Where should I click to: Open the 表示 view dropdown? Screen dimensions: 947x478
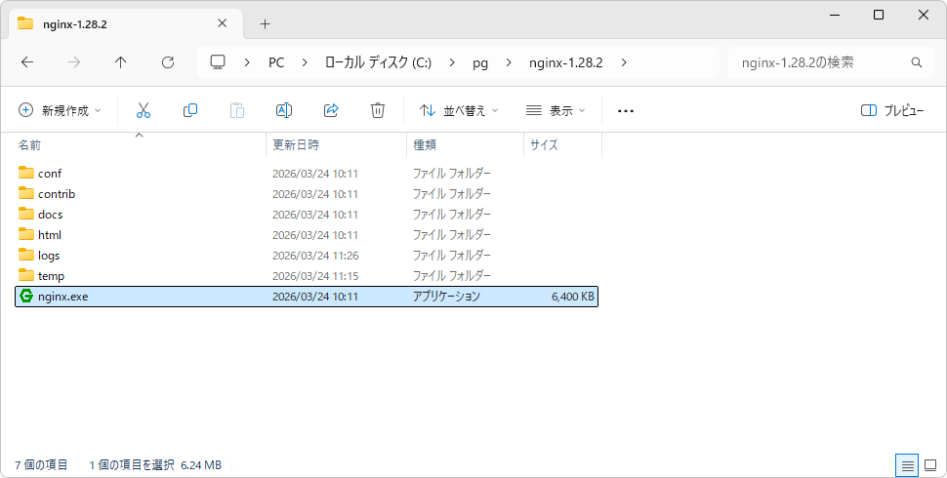point(556,110)
